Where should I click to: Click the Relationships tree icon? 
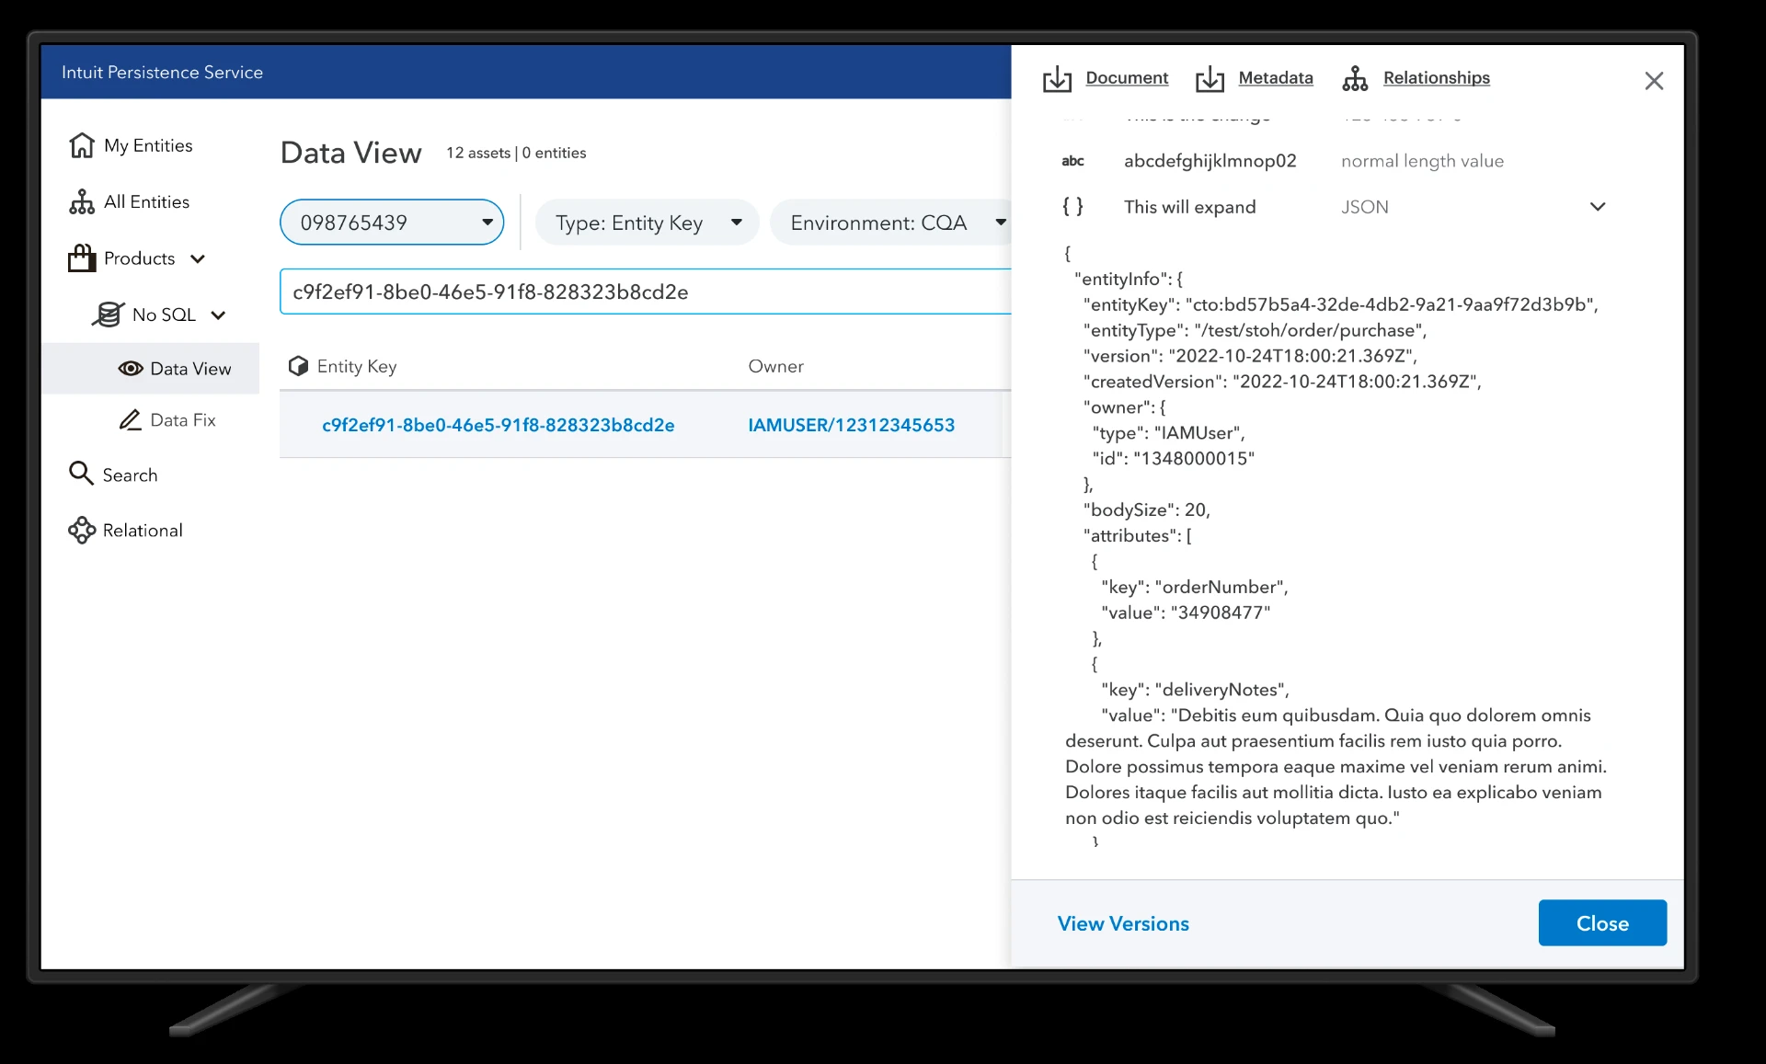pos(1355,79)
